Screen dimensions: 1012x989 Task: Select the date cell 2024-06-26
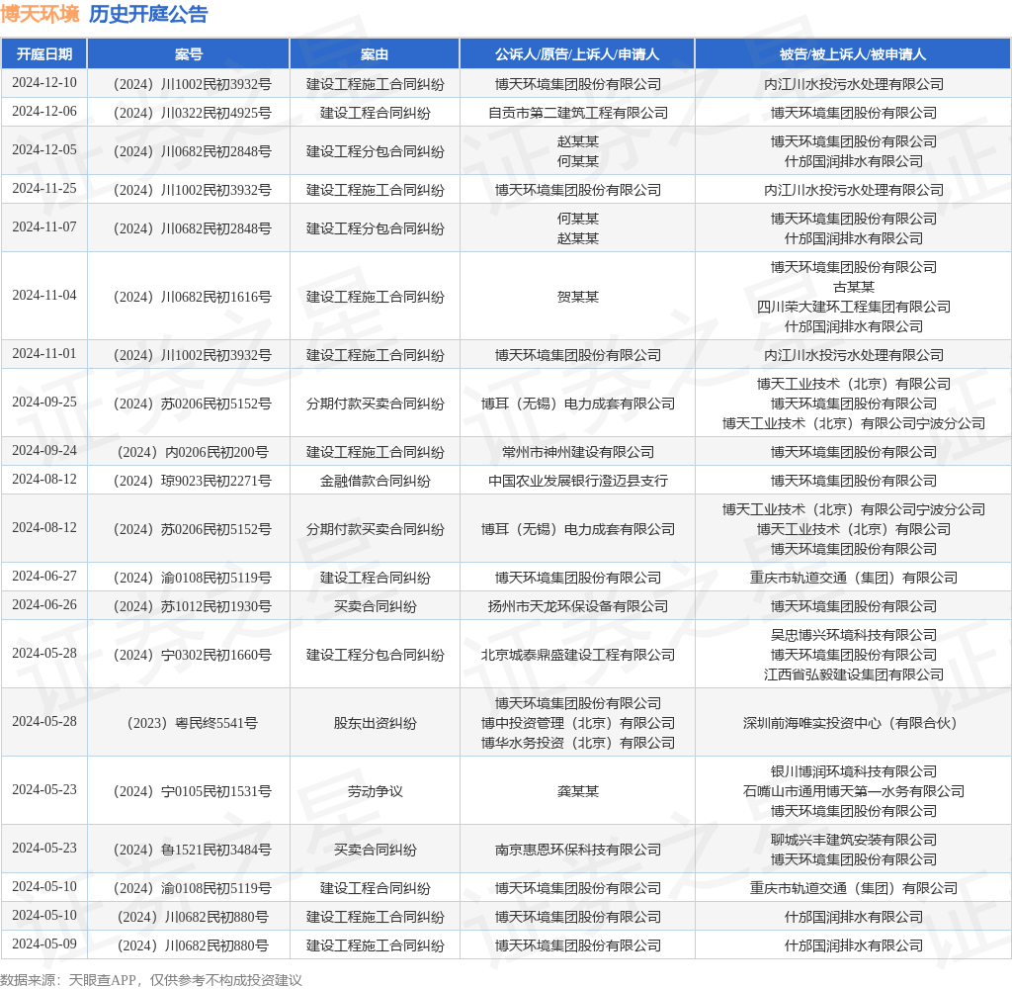(43, 605)
